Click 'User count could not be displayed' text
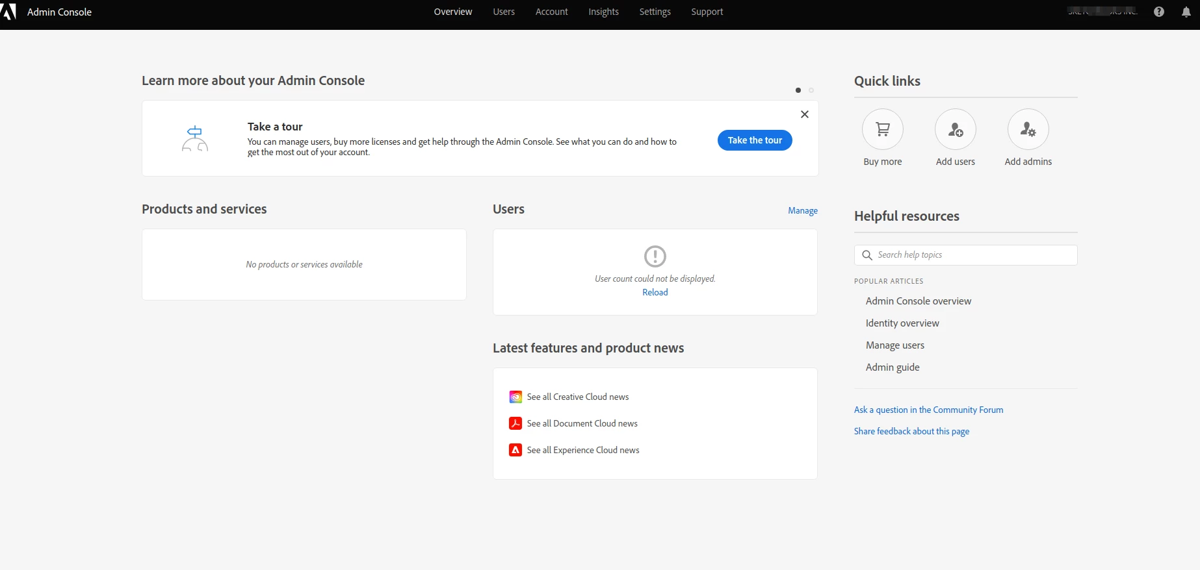 click(x=655, y=279)
